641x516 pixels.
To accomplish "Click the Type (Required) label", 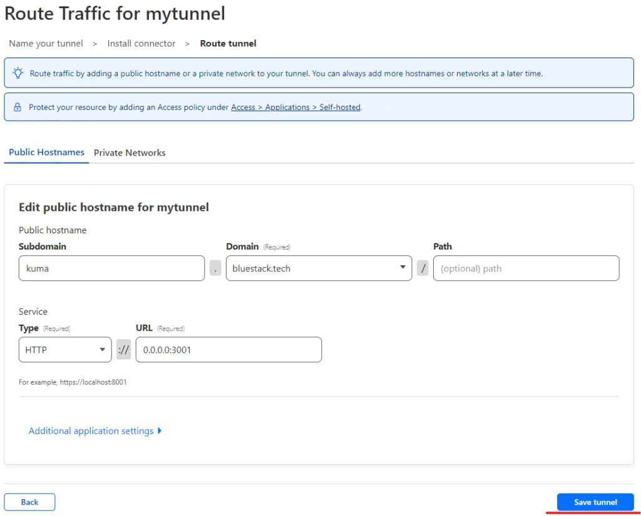I will [x=44, y=328].
